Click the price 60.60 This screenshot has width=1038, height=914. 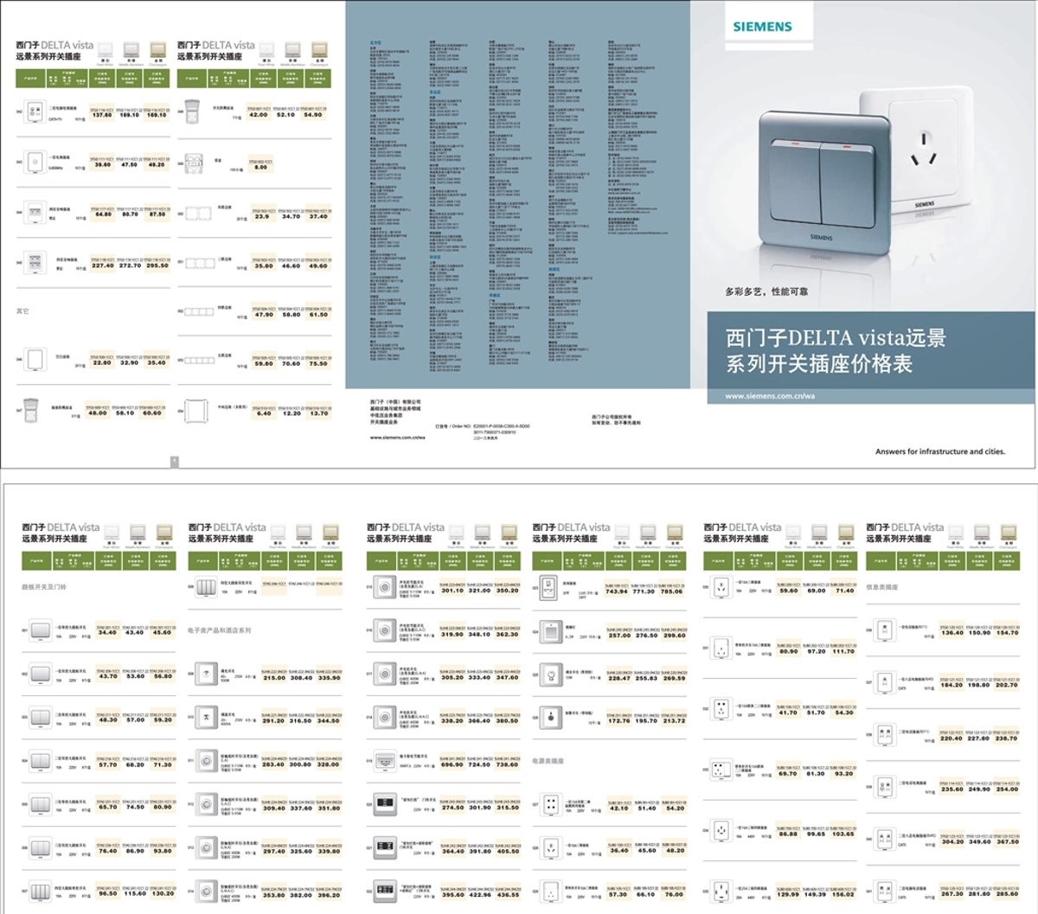point(152,413)
